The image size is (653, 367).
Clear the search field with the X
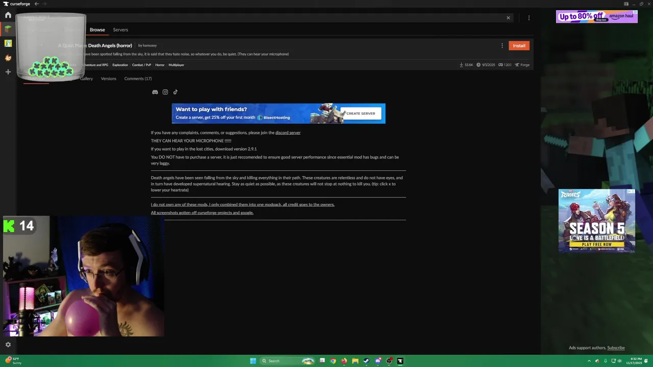tap(508, 18)
